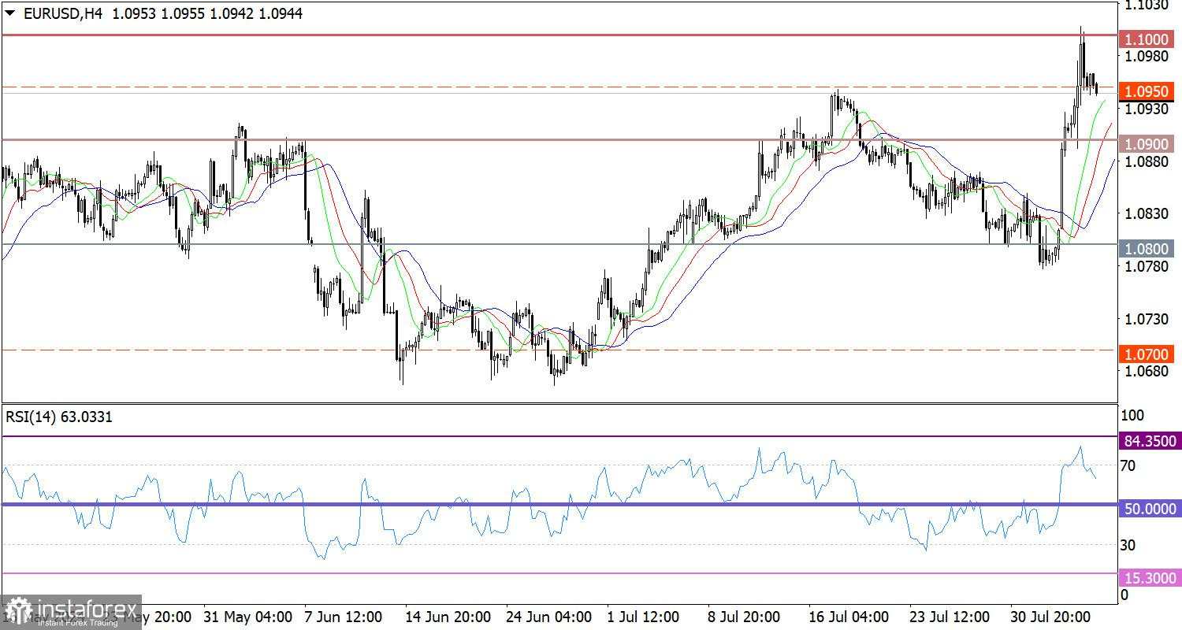Select the 84.3500 RSI level label
This screenshot has height=630, width=1182.
pos(1150,441)
